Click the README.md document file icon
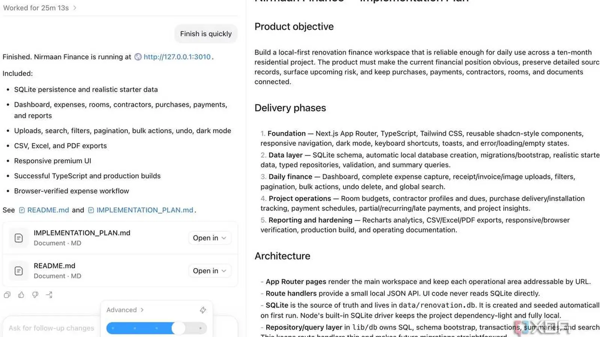Viewport: 600px width, 337px height. 19,271
